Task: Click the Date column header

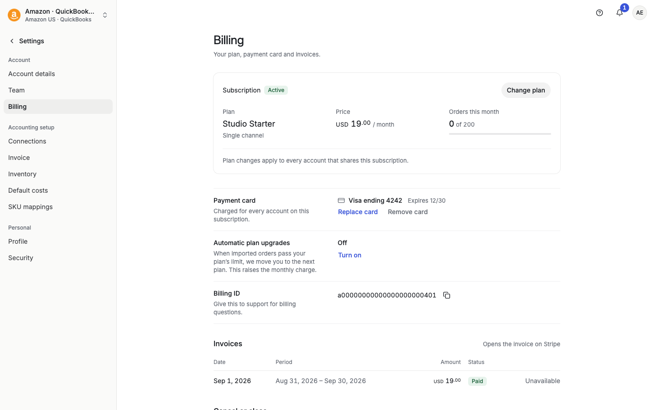Action: point(219,362)
